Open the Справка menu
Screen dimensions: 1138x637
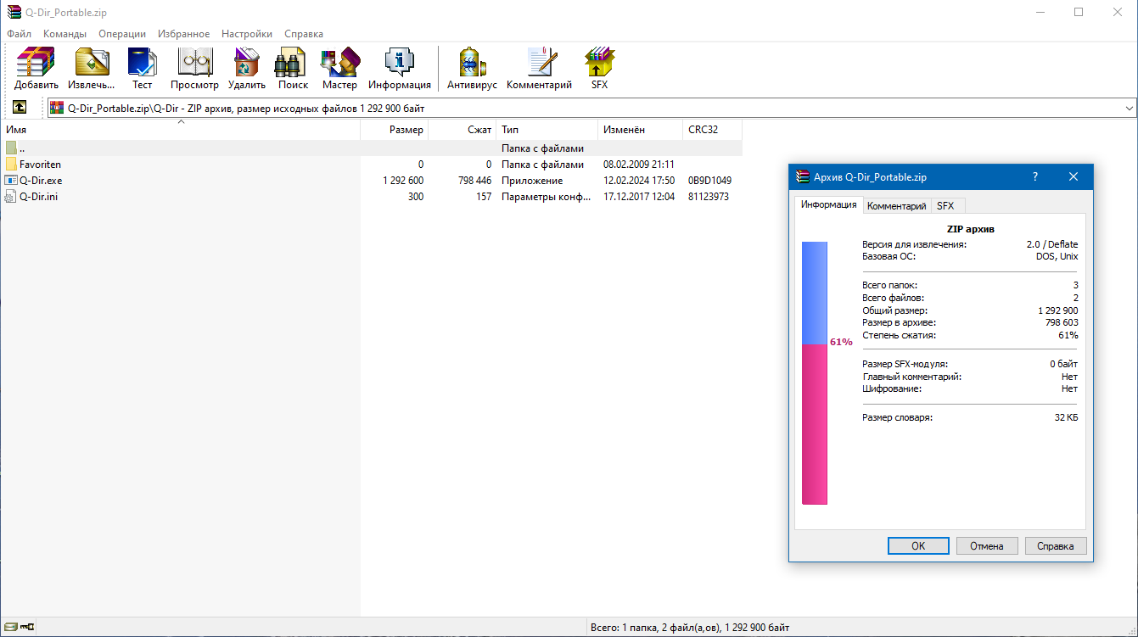pyautogui.click(x=304, y=34)
